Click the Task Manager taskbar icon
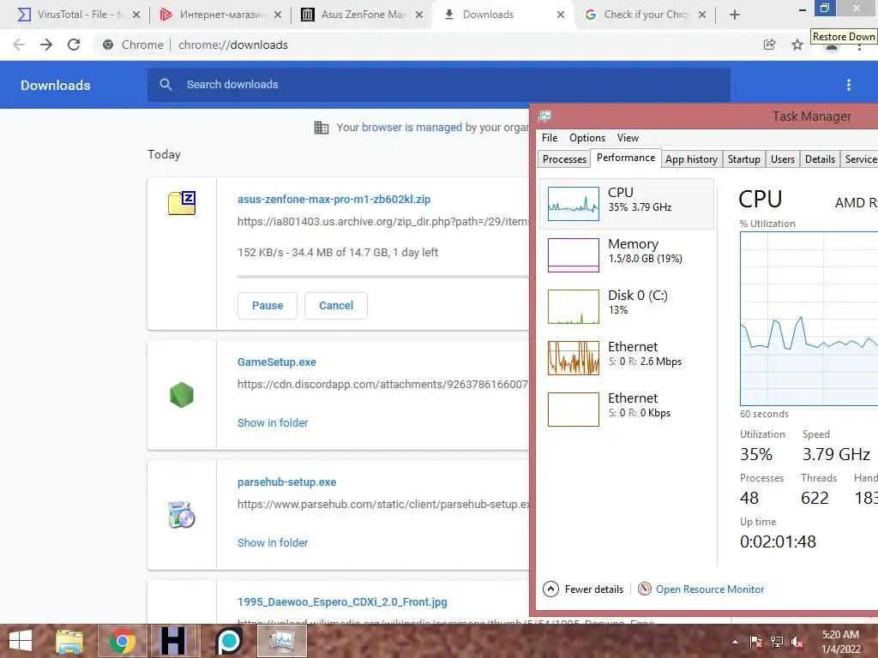The width and height of the screenshot is (878, 658). 282,641
